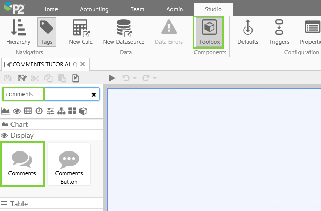Click the toolbox search field
Viewport: 321px width, 211px height.
pos(51,94)
